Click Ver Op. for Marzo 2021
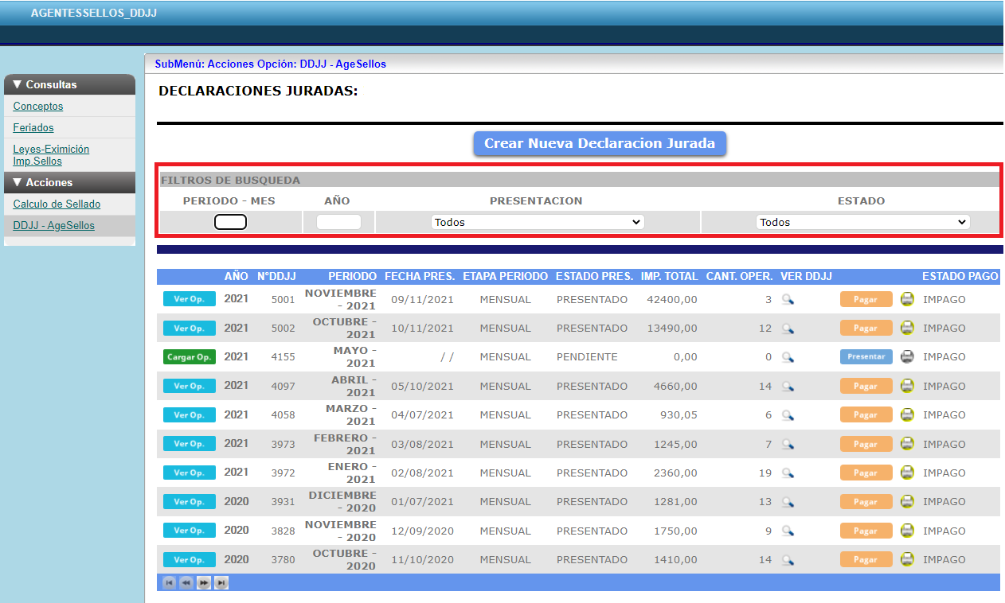This screenshot has width=1005, height=603. (190, 414)
